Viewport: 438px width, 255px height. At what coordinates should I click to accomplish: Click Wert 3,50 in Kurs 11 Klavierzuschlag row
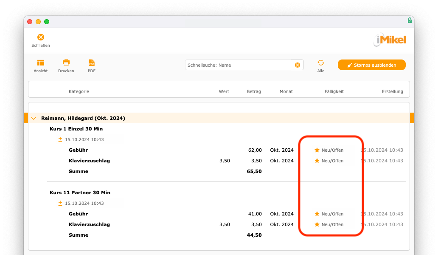tap(225, 224)
